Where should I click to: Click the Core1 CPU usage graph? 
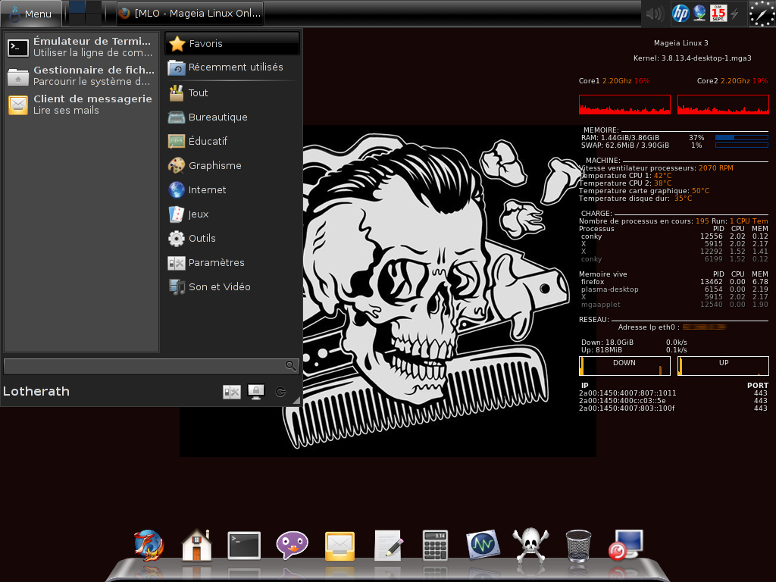coord(624,105)
